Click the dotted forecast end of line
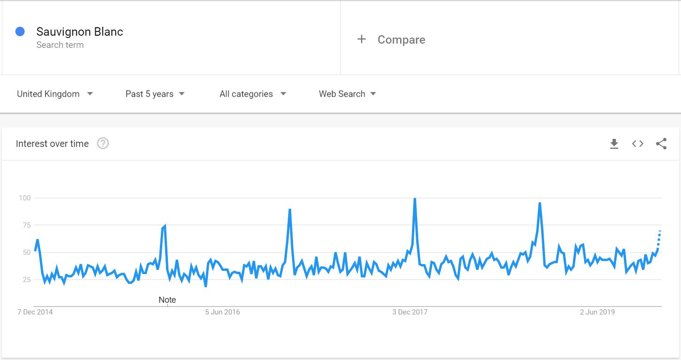Image resolution: width=681 pixels, height=360 pixels. coord(659,239)
